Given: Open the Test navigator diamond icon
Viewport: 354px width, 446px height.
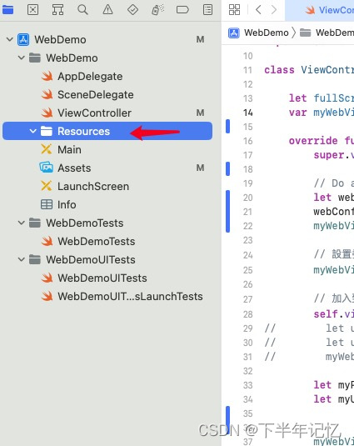Looking at the screenshot, I should (x=132, y=10).
